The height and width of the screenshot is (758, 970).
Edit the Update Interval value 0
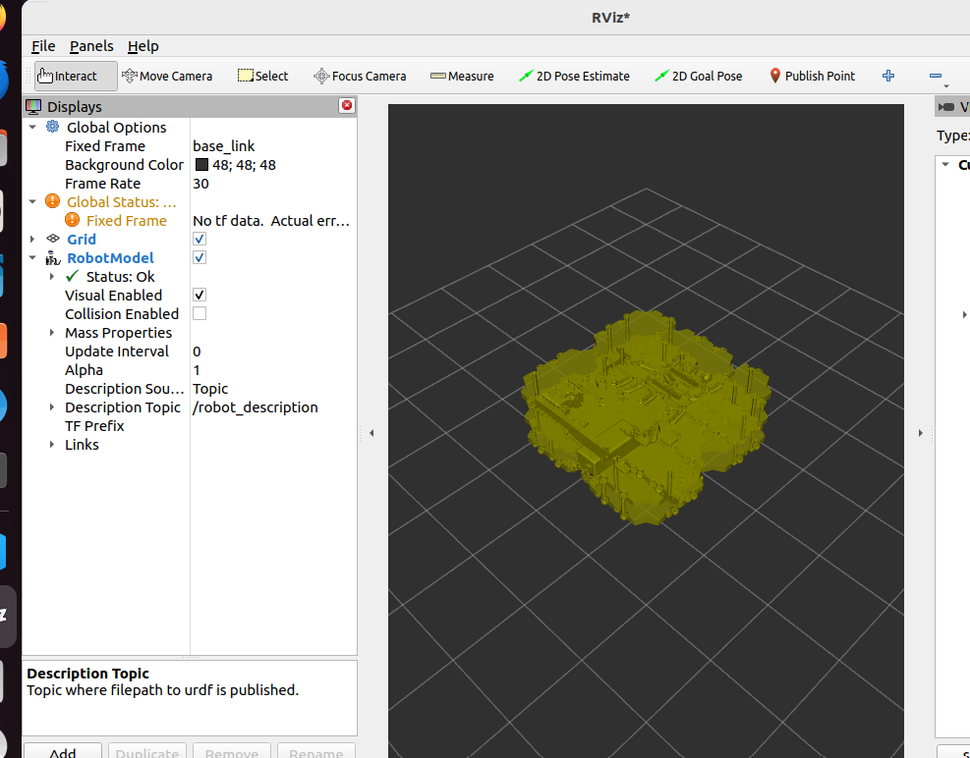pyautogui.click(x=273, y=352)
